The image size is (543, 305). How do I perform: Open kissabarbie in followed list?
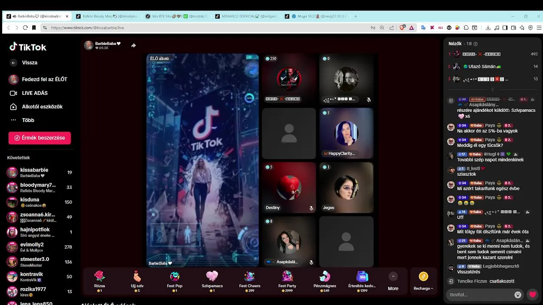tap(39, 172)
